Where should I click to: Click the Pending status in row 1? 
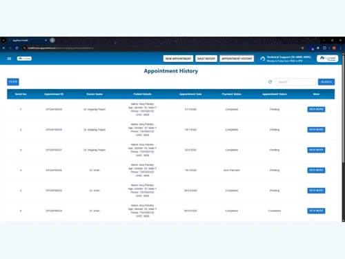tap(275, 109)
